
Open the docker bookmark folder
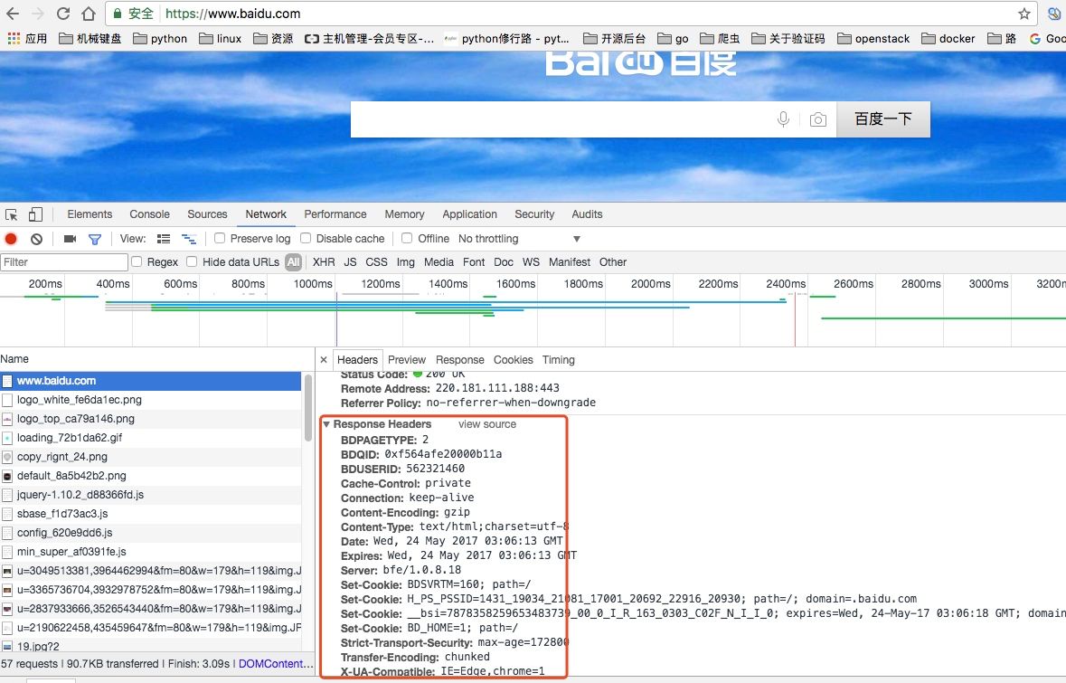pos(948,39)
